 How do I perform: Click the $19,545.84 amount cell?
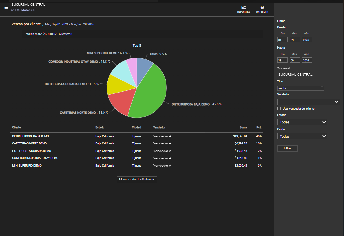coord(240,136)
